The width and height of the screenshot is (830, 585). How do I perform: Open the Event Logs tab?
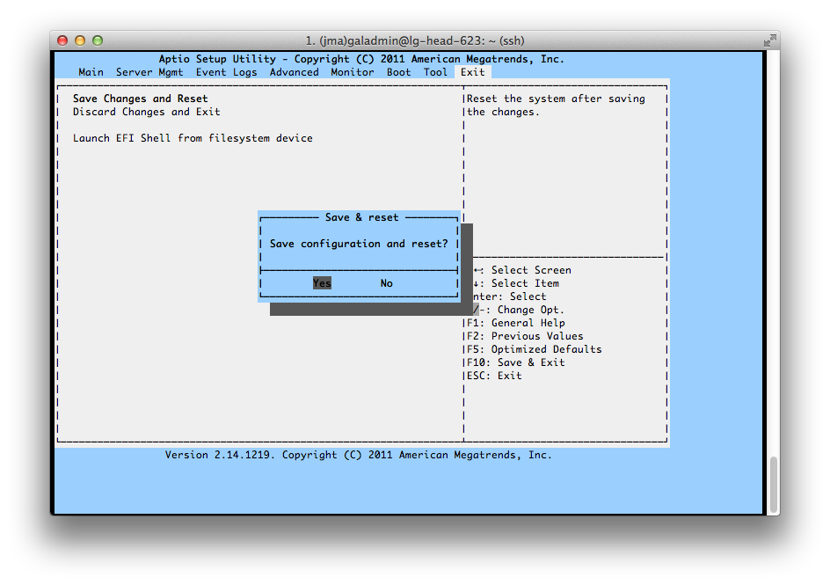(x=226, y=72)
